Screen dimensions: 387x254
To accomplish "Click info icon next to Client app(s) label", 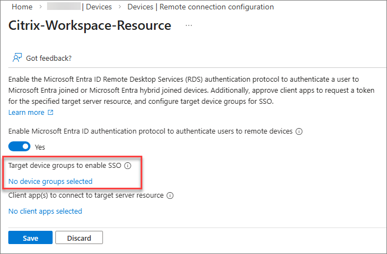I will (170, 195).
